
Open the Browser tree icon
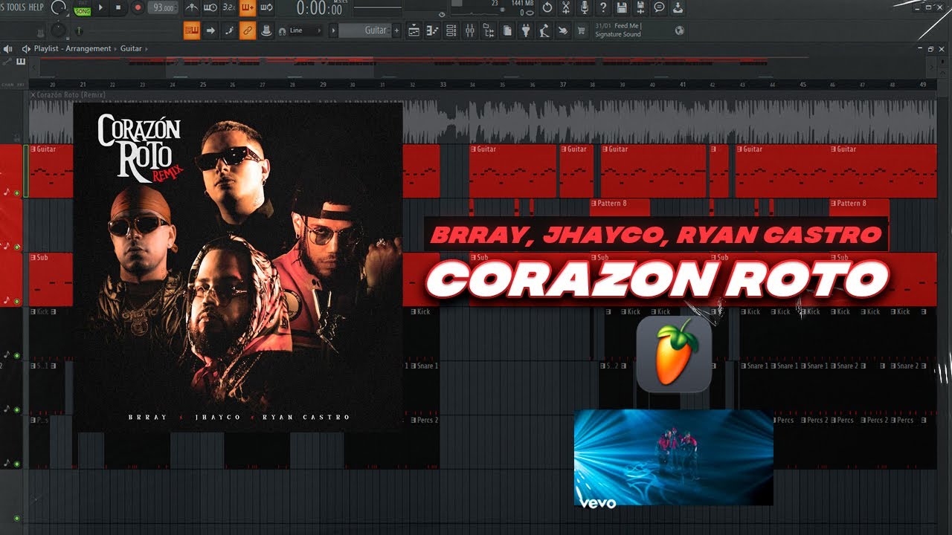click(x=488, y=30)
